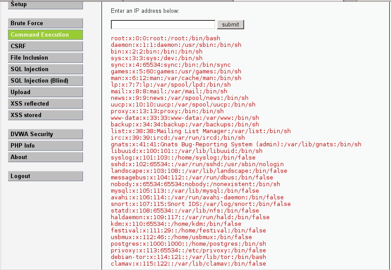The width and height of the screenshot is (391, 270).
Task: Click the messagebus:x:104:112 output line
Action: pos(192,177)
